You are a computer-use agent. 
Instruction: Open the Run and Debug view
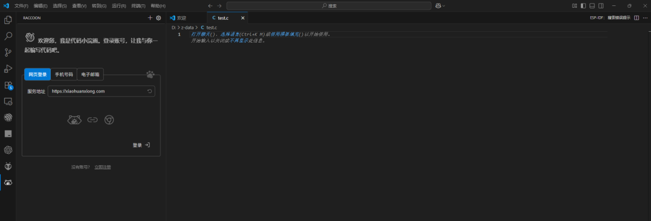[8, 68]
